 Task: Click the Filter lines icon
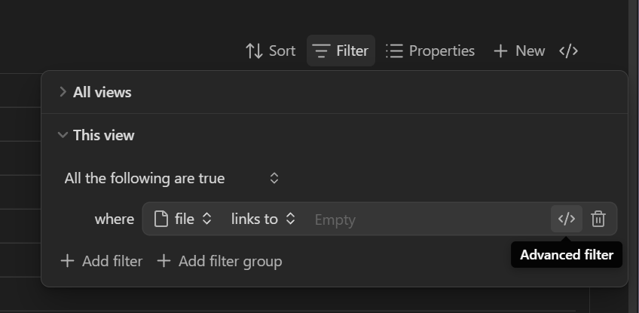point(322,51)
